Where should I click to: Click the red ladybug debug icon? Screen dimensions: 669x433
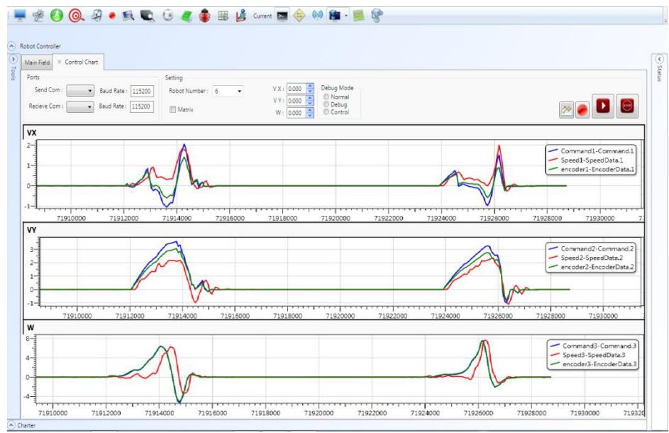click(205, 16)
